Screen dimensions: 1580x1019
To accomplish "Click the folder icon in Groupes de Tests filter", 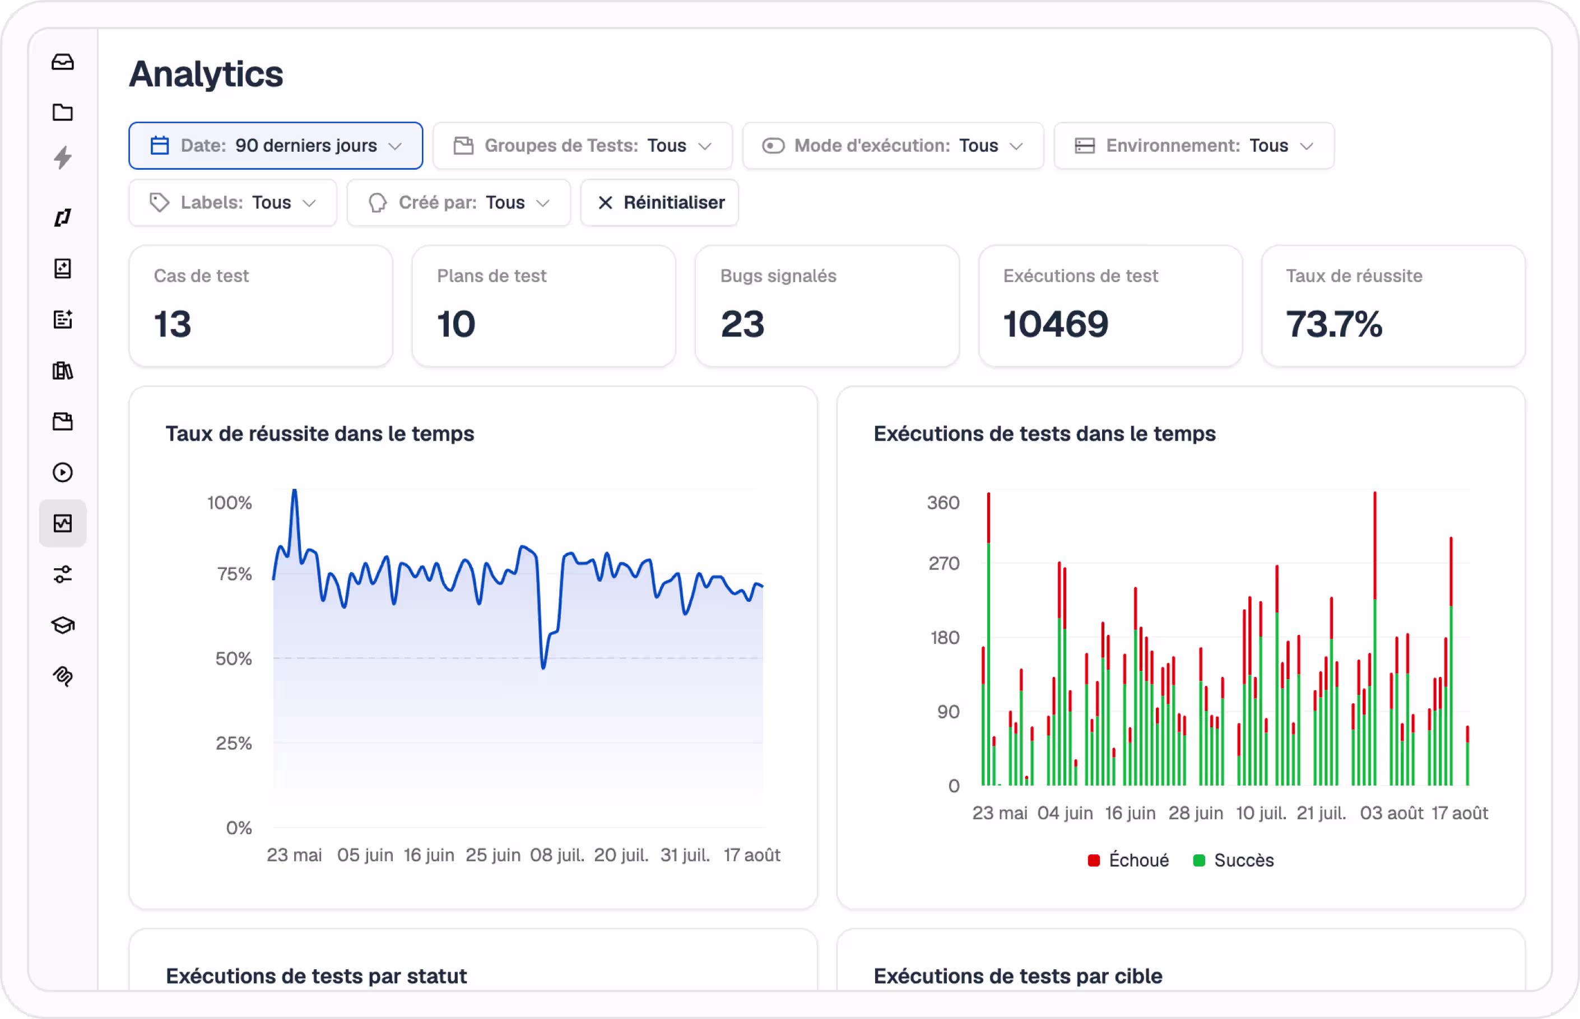I will pos(463,146).
